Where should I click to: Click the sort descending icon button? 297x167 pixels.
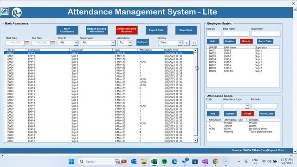pos(194,43)
